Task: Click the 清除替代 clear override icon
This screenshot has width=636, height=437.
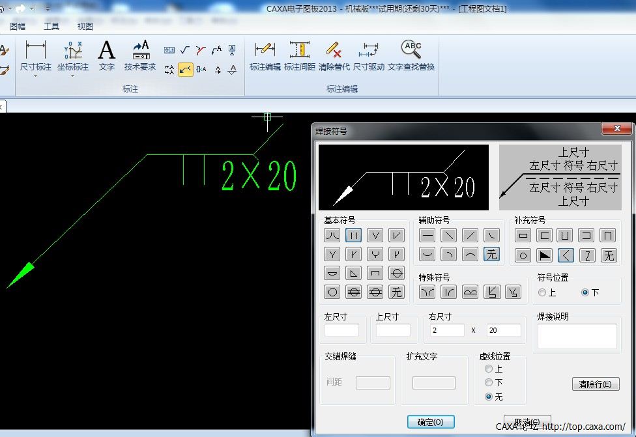Action: pos(334,55)
